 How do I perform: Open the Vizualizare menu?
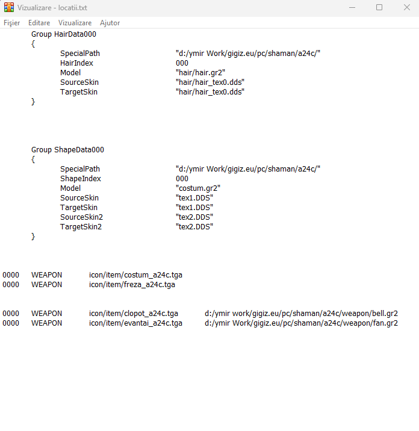75,23
